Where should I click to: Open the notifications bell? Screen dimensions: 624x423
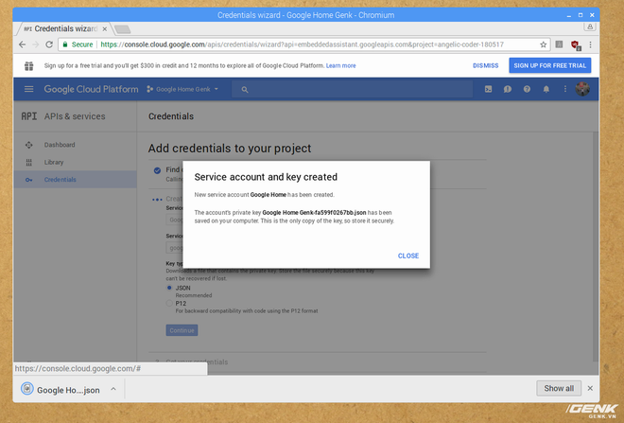point(546,89)
